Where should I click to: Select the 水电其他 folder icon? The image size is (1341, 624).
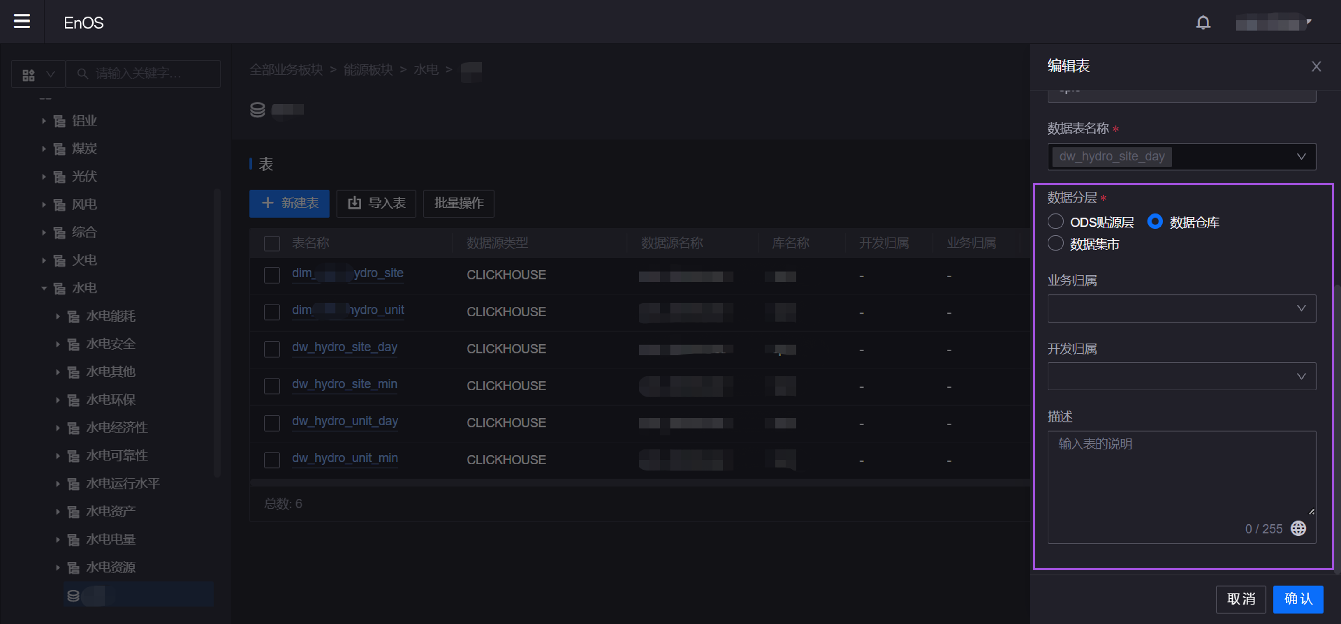coord(73,372)
